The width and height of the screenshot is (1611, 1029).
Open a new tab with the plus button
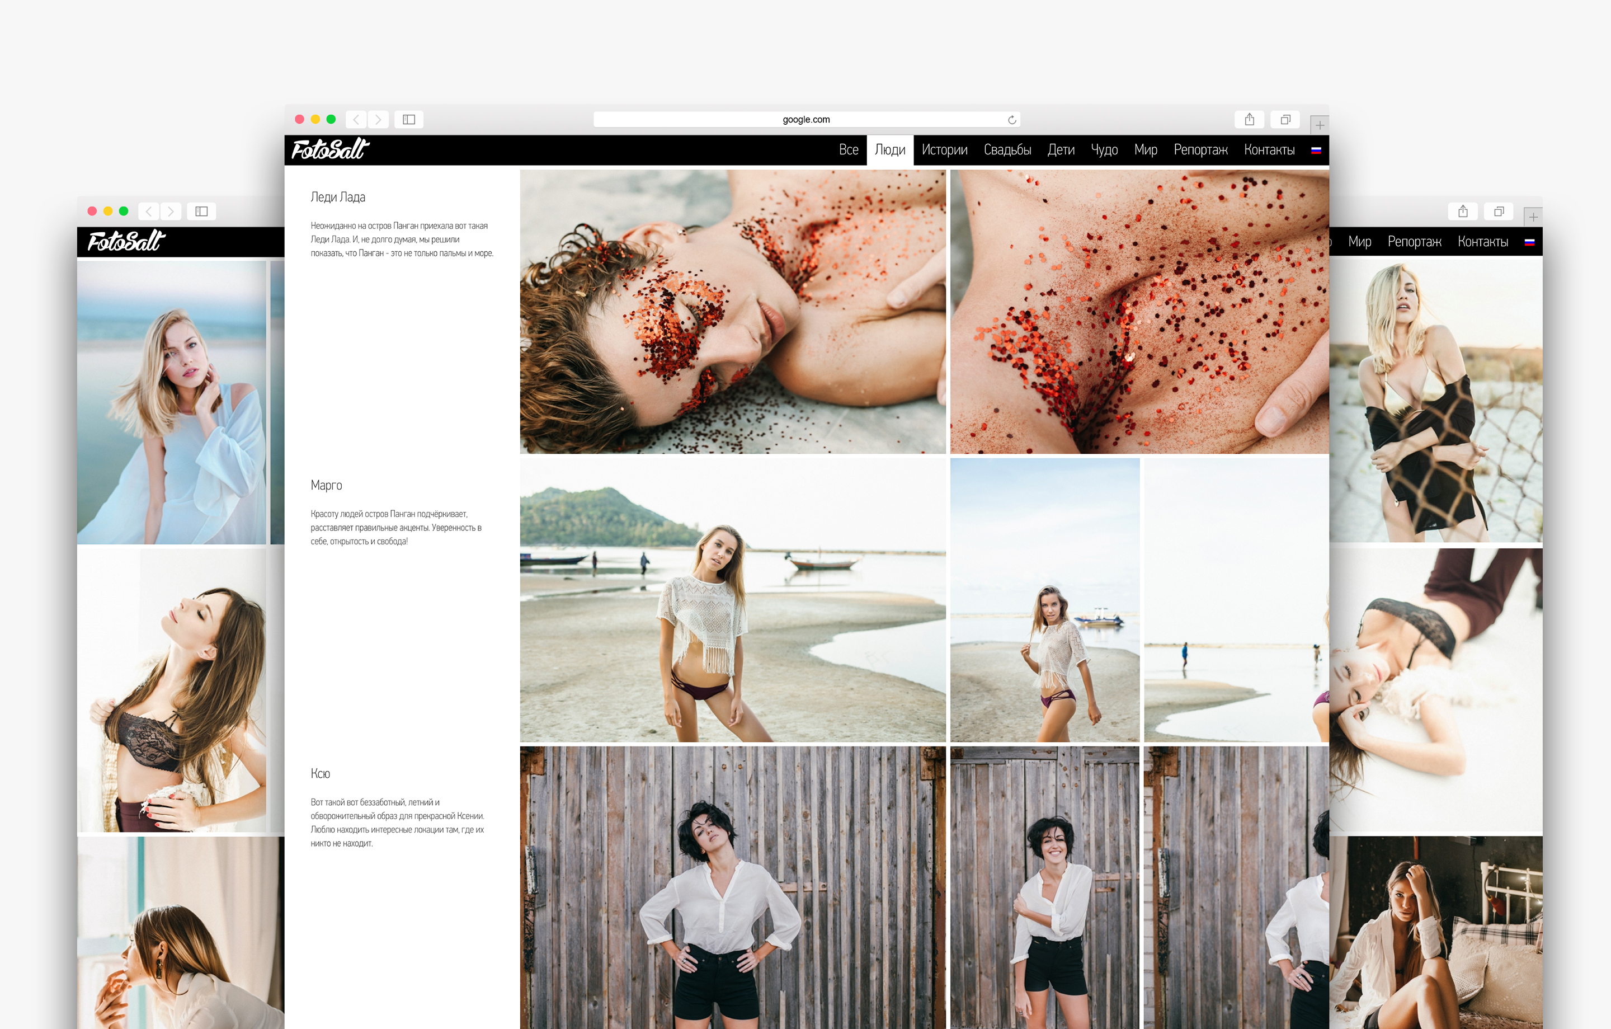tap(1320, 125)
